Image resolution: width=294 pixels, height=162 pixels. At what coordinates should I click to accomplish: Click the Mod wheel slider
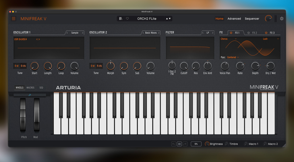37,115
